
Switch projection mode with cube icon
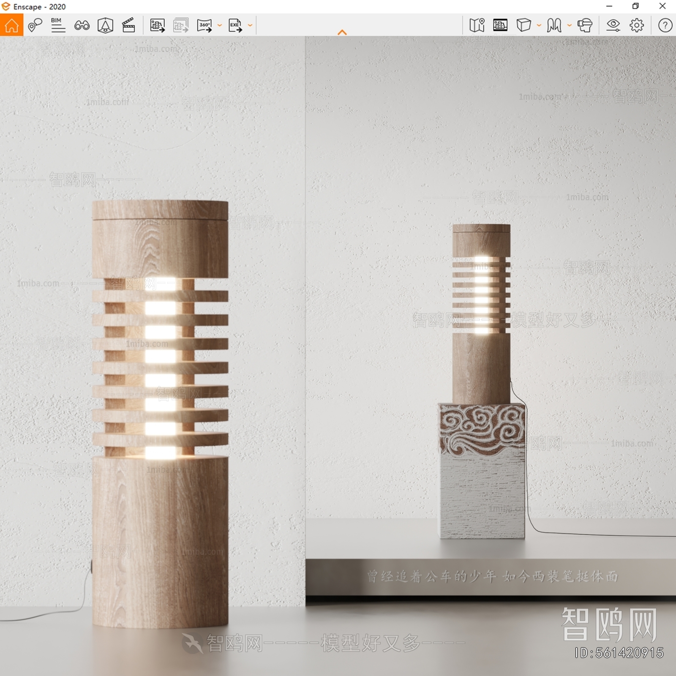523,25
